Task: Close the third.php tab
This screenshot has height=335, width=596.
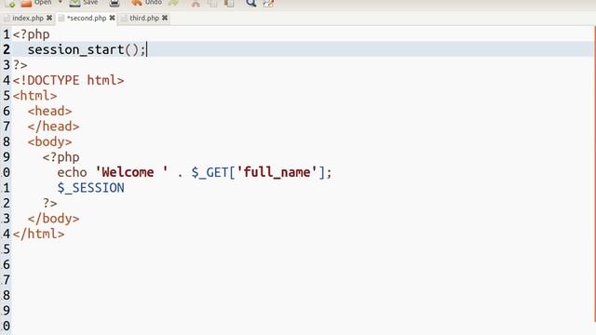Action: tap(165, 18)
